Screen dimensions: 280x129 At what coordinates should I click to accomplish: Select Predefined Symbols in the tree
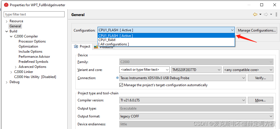tap(33, 62)
